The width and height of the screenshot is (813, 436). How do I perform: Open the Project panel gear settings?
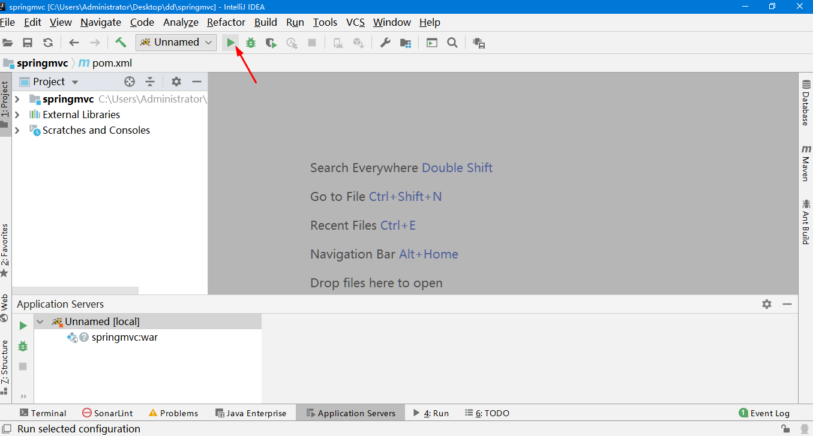pyautogui.click(x=176, y=82)
